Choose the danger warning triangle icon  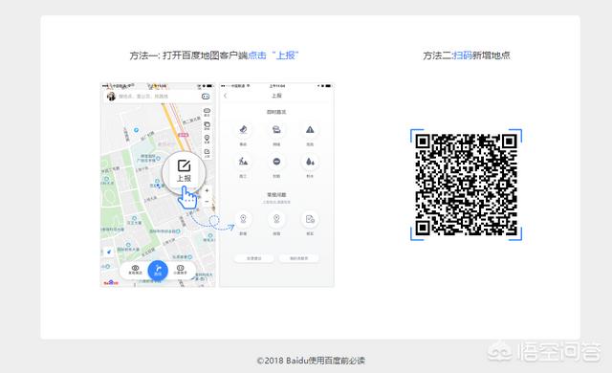310,130
